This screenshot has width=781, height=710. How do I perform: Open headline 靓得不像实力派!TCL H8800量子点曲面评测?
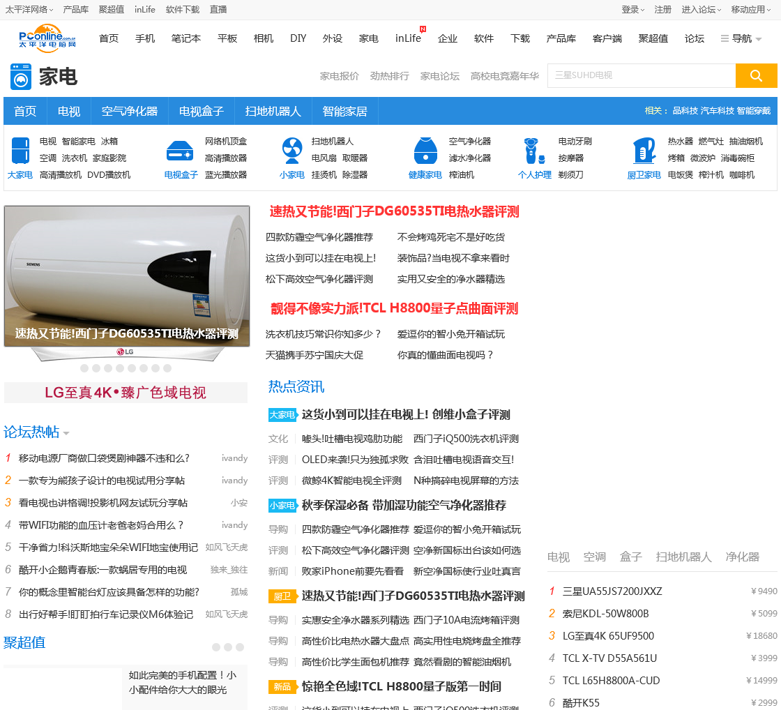click(x=395, y=308)
